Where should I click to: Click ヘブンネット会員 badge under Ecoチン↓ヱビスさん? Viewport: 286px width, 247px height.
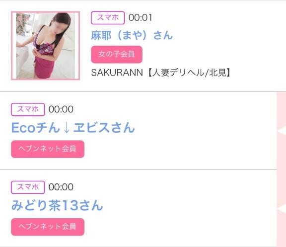(x=48, y=149)
